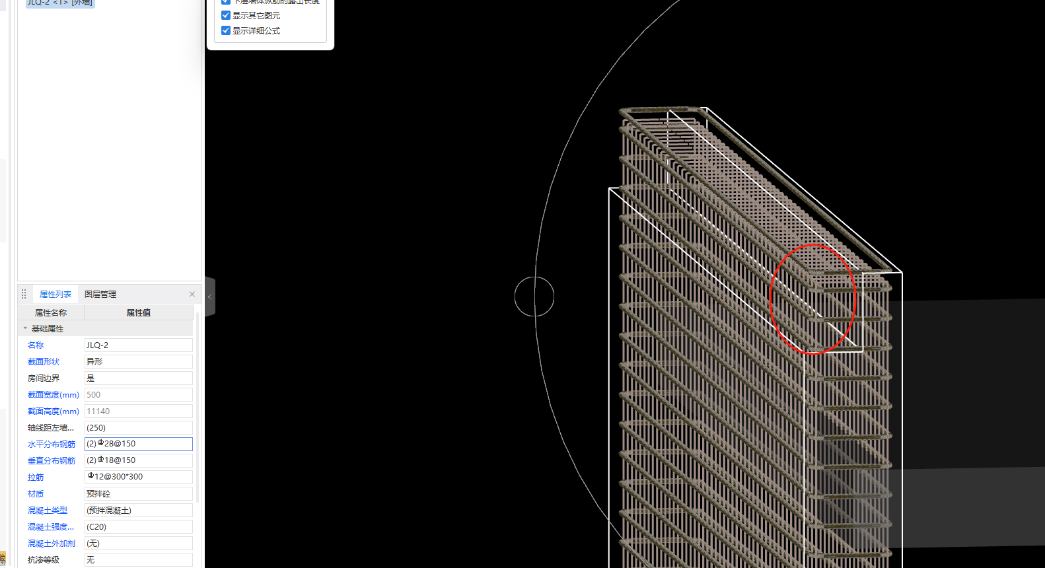Click the 属性名称 column header
Image resolution: width=1045 pixels, height=568 pixels.
point(51,312)
